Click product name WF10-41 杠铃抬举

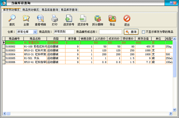tap(35, 62)
